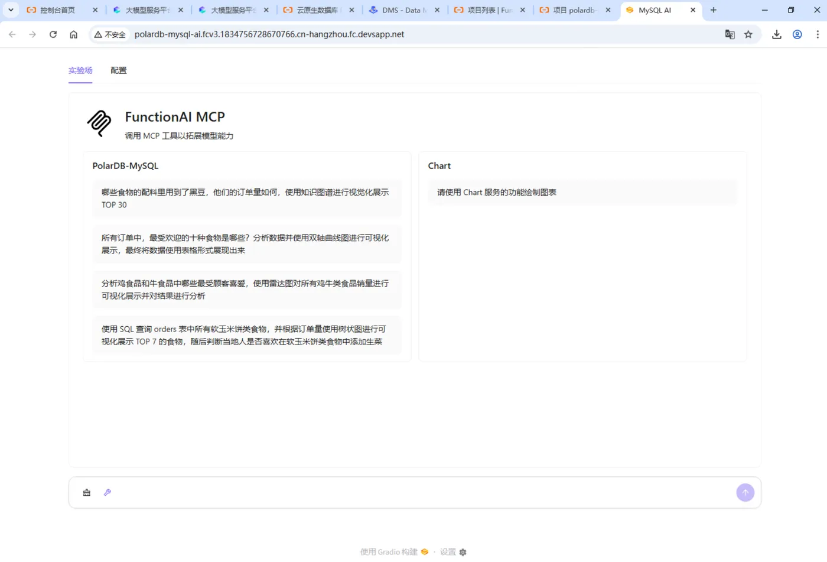Select the 鸡食品和牛食品 radar chart prompt

[247, 290]
